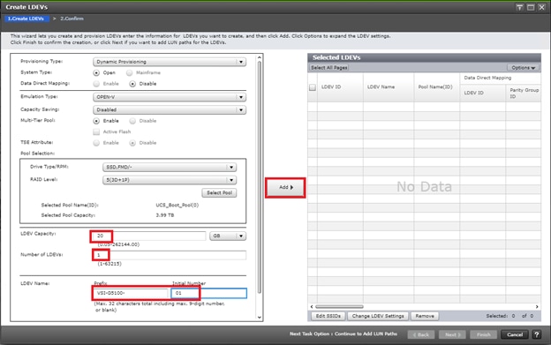Image resolution: width=551 pixels, height=345 pixels.
Task: Open capacity unit GB dropdown
Action: click(x=228, y=236)
